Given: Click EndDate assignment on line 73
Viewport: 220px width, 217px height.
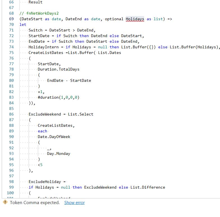Looking at the screenshot, I should pyautogui.click(x=37, y=41).
